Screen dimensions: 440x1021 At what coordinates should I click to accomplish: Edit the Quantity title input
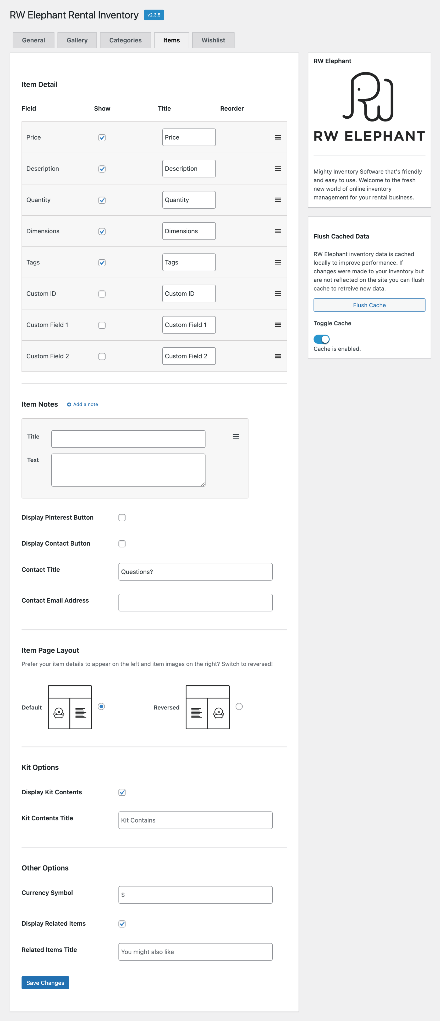click(x=189, y=200)
